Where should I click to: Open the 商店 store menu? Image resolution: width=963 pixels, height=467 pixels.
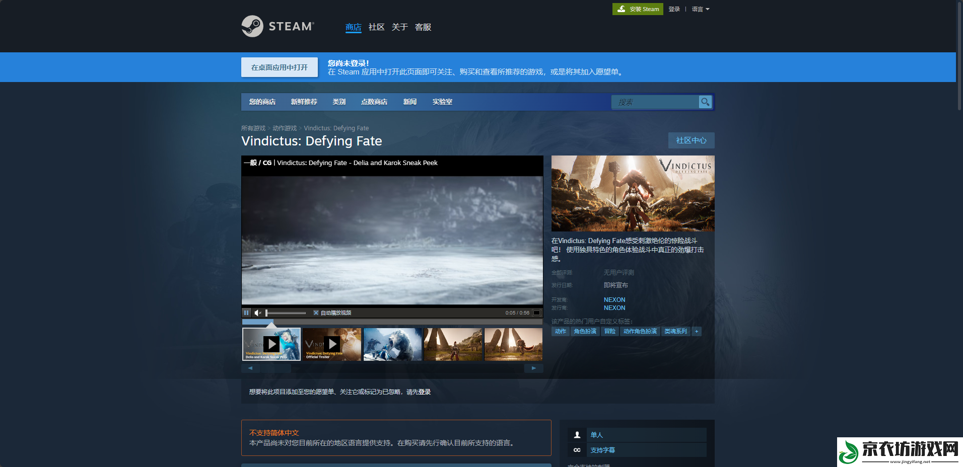tap(354, 27)
